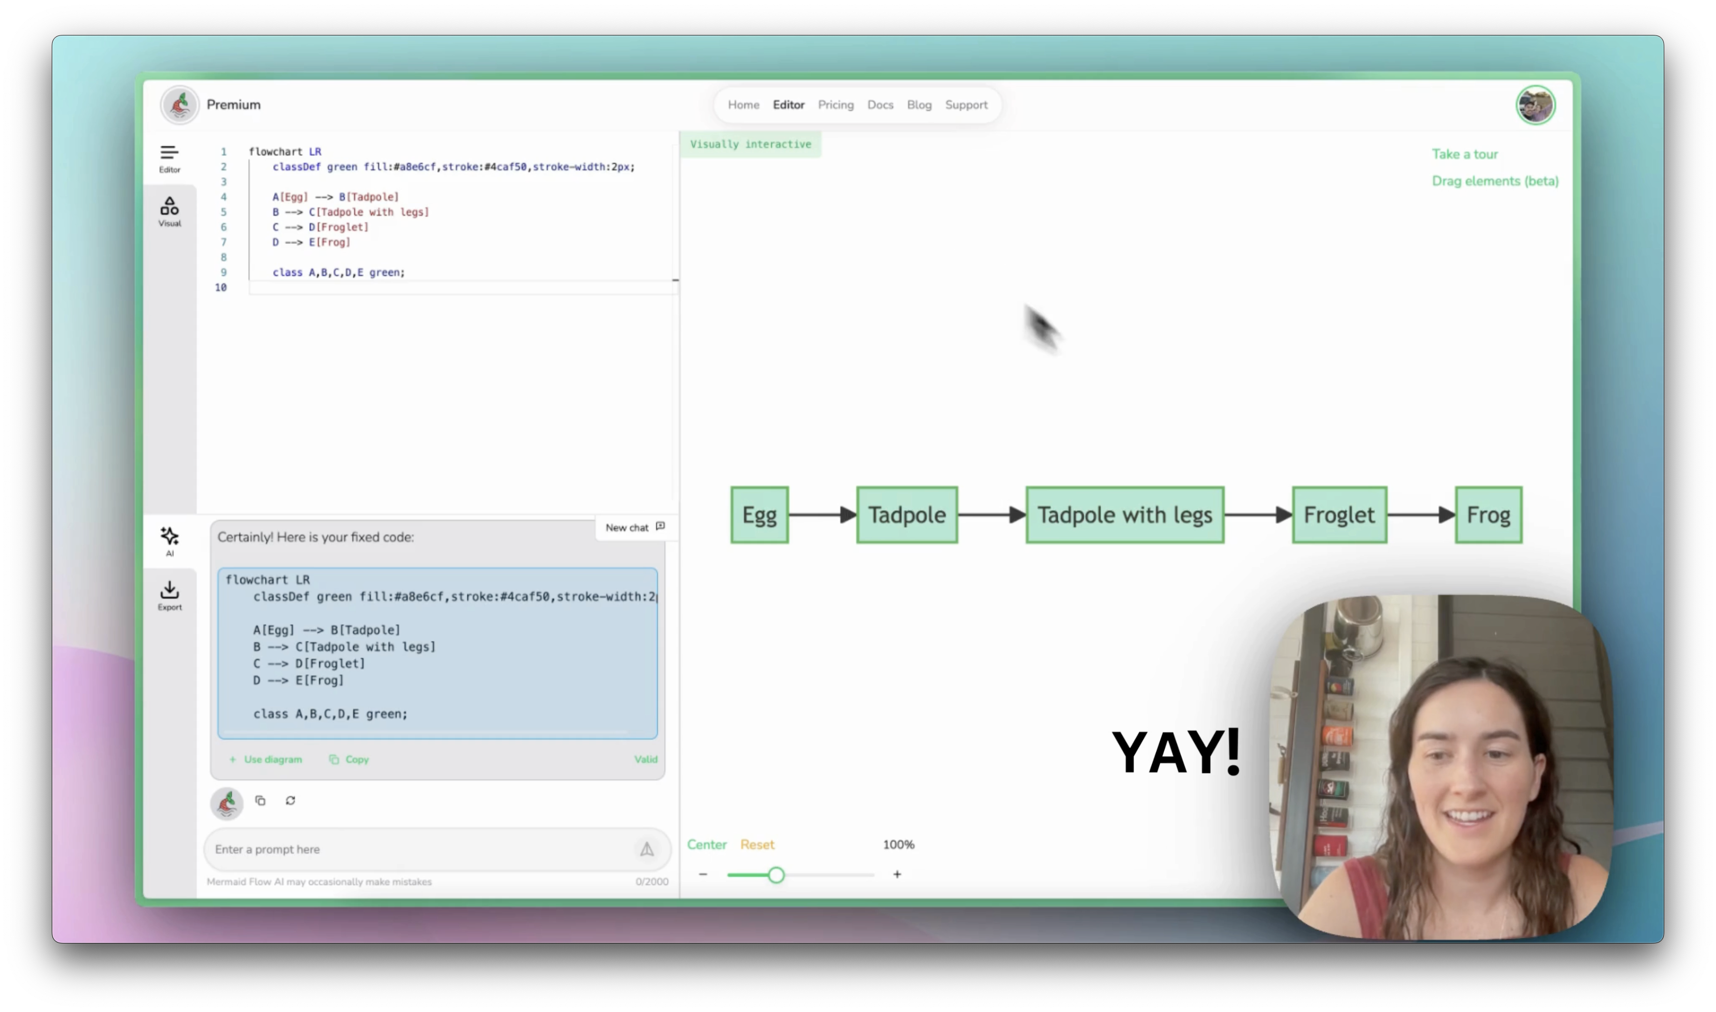Reset the diagram view
This screenshot has height=1012, width=1716.
(x=757, y=844)
